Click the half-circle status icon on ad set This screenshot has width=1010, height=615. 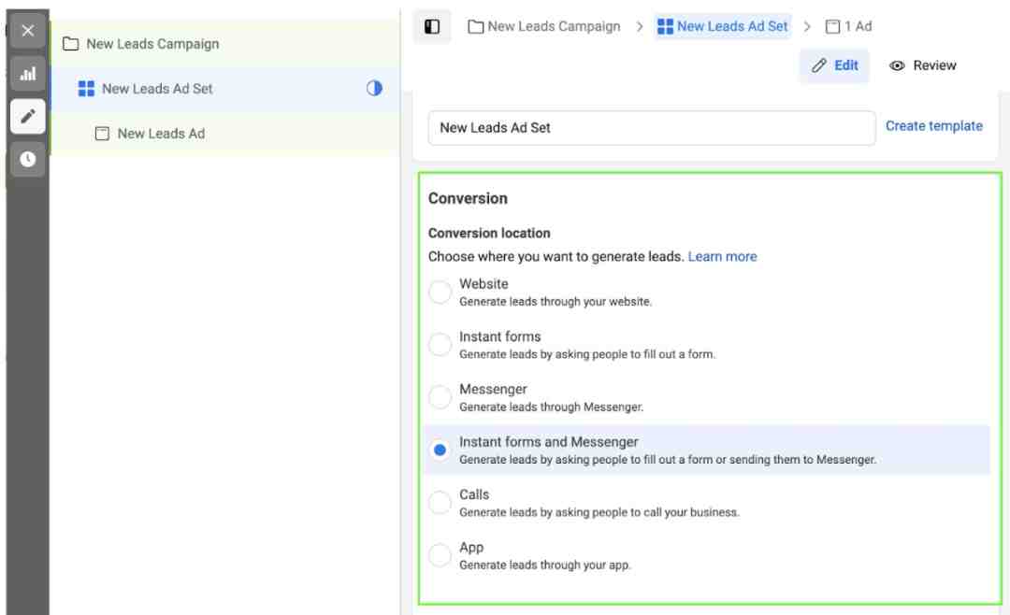pos(374,88)
